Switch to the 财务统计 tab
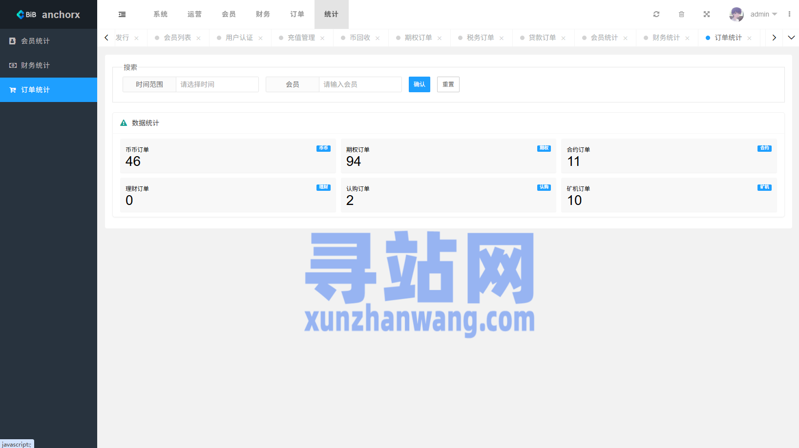799x448 pixels. (666, 38)
